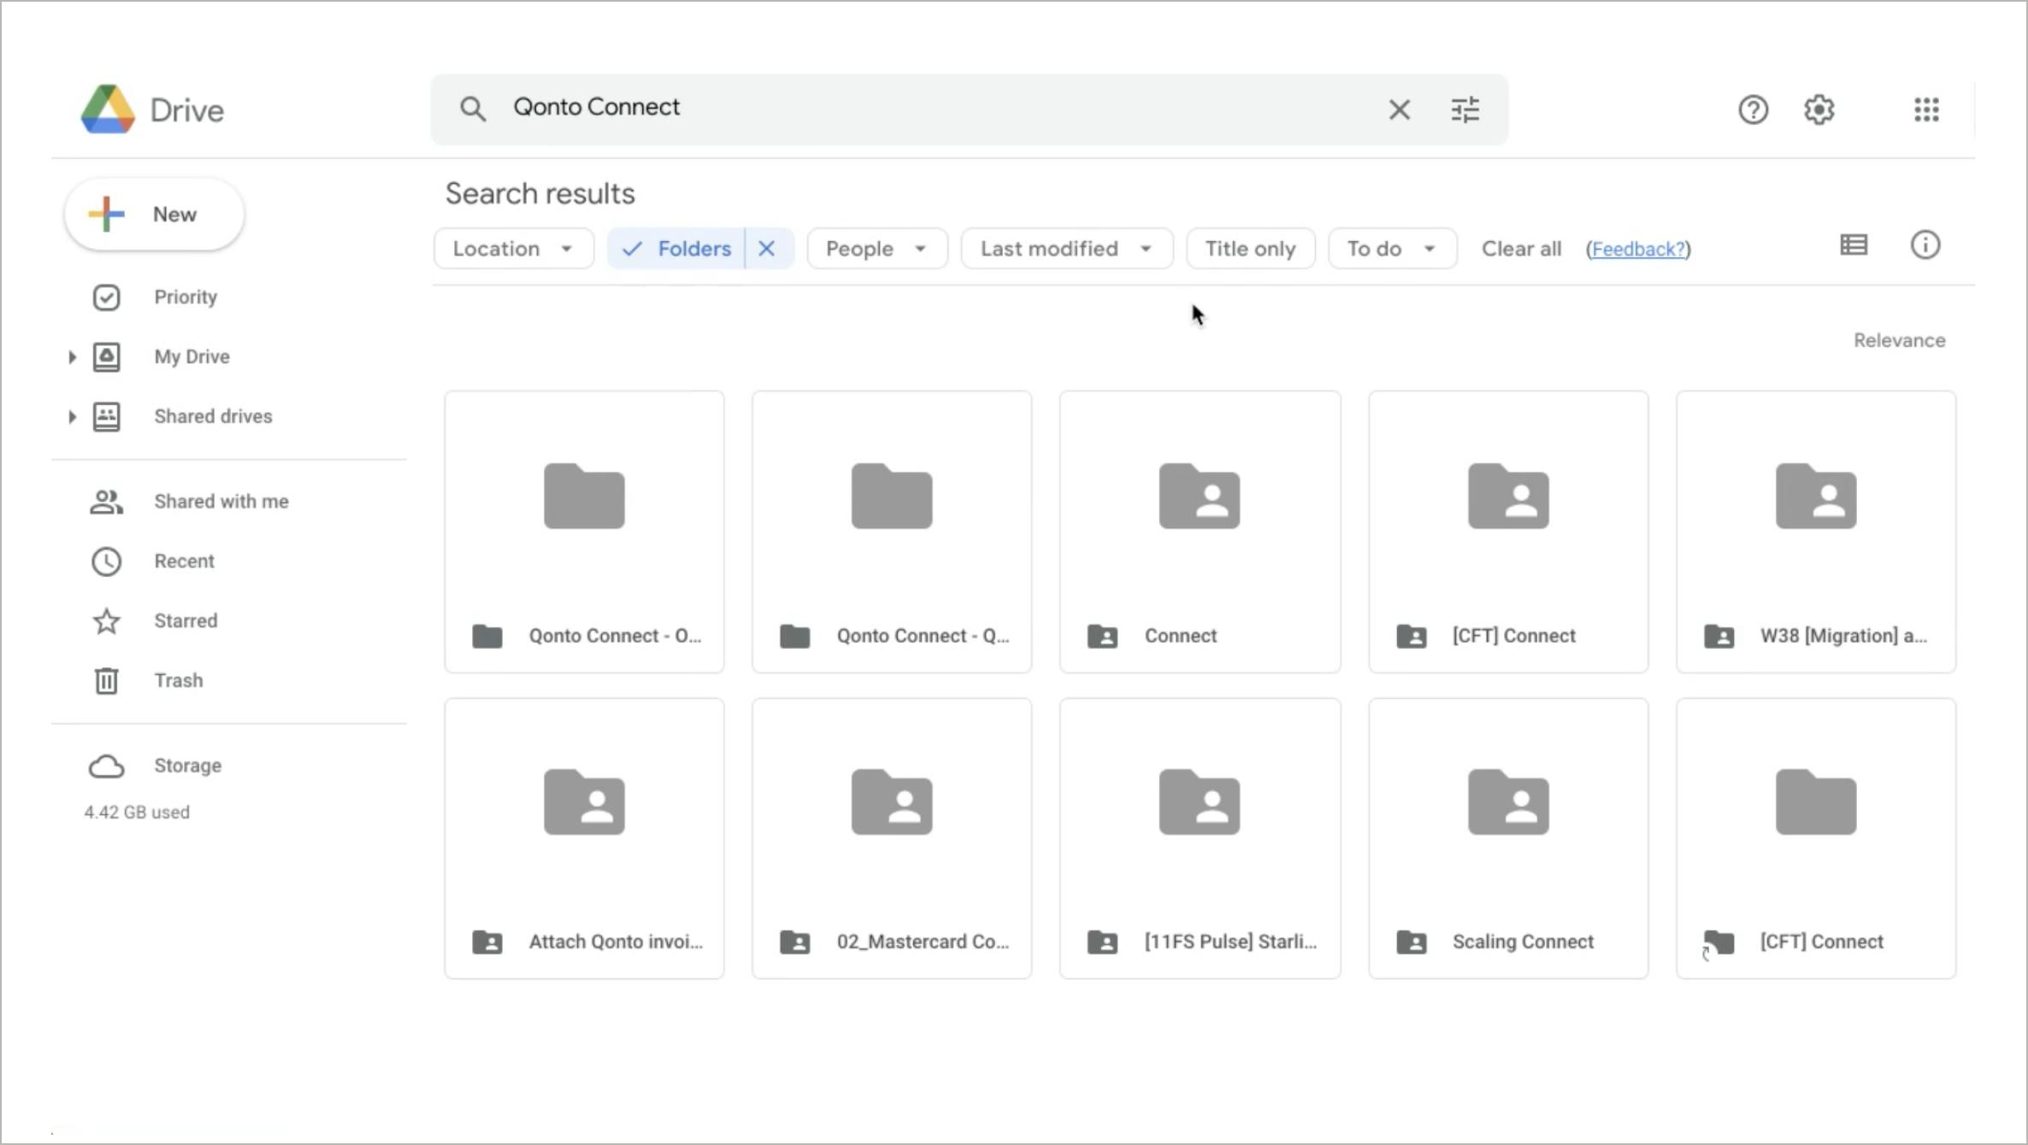Open the To do dropdown filter

[x=1391, y=248]
